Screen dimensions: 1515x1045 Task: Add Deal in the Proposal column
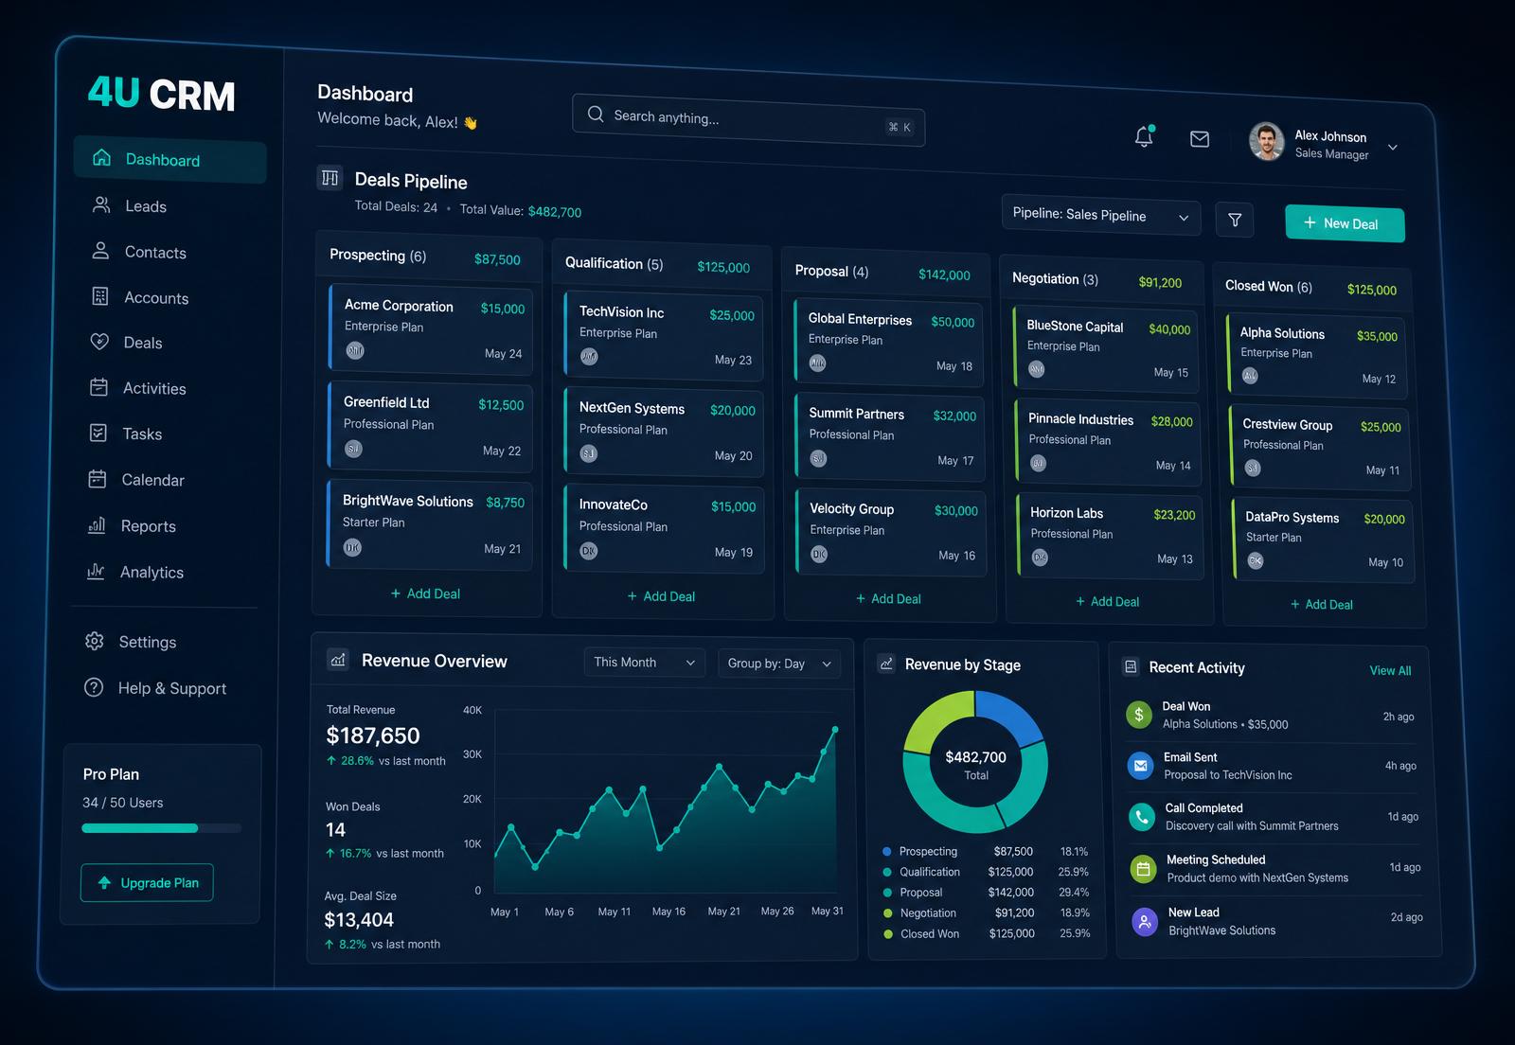point(888,598)
